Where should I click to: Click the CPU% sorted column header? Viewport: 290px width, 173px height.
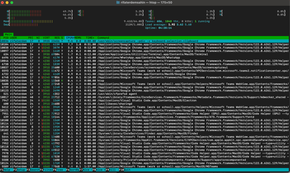(x=69, y=38)
